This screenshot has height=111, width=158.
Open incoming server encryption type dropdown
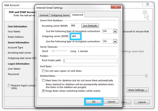(115, 31)
